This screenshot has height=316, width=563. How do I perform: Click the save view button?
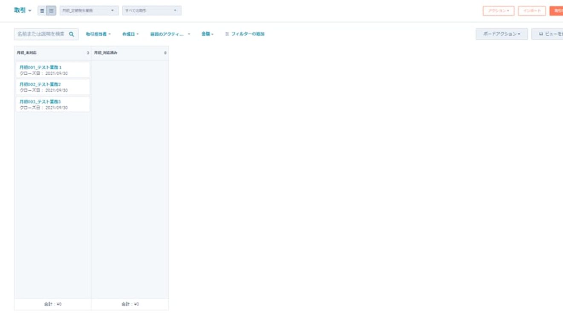point(547,34)
